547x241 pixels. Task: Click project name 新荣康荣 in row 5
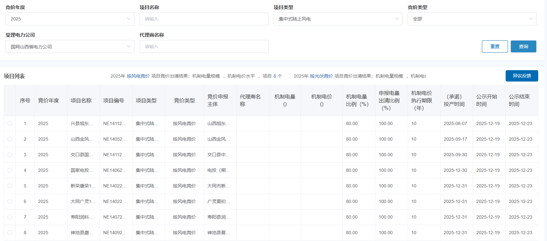pos(83,186)
